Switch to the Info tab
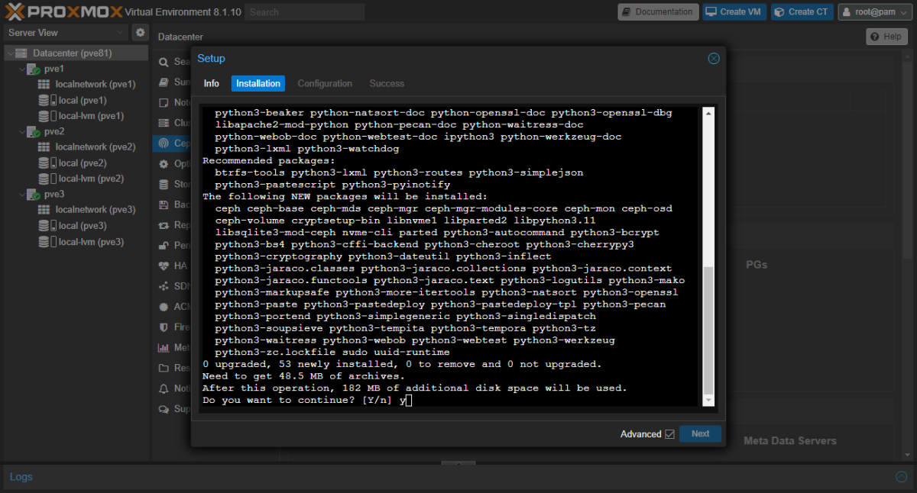917x493 pixels. [x=212, y=83]
